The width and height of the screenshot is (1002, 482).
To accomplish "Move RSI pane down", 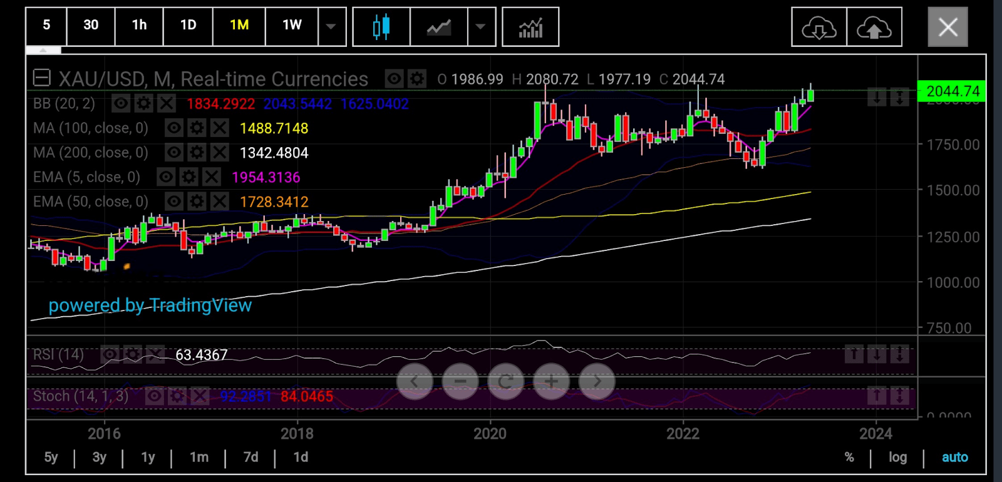I will (x=877, y=354).
